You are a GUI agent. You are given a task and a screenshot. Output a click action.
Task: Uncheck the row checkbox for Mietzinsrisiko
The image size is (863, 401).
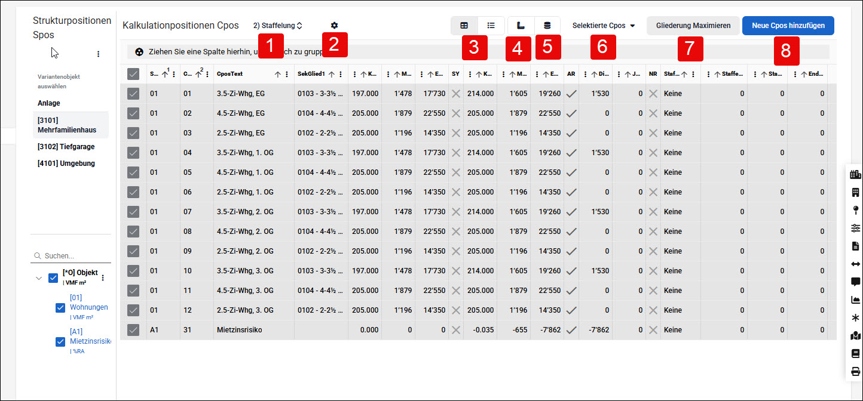(x=133, y=330)
